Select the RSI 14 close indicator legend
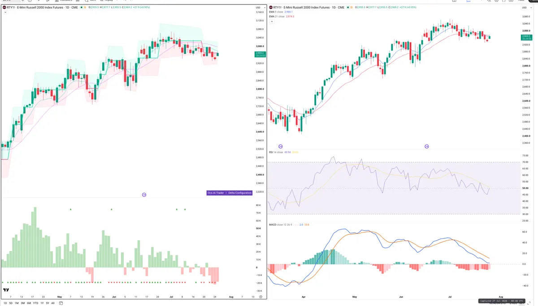 tap(276, 152)
